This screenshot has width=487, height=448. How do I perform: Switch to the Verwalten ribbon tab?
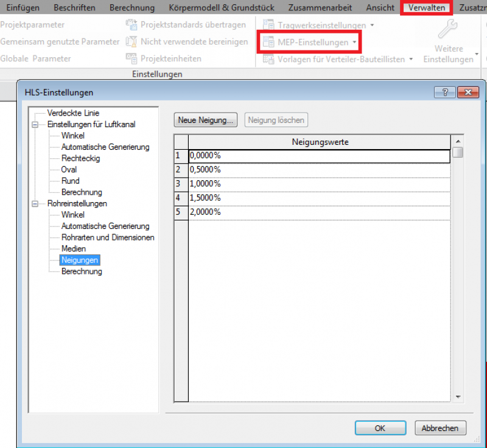coord(427,7)
